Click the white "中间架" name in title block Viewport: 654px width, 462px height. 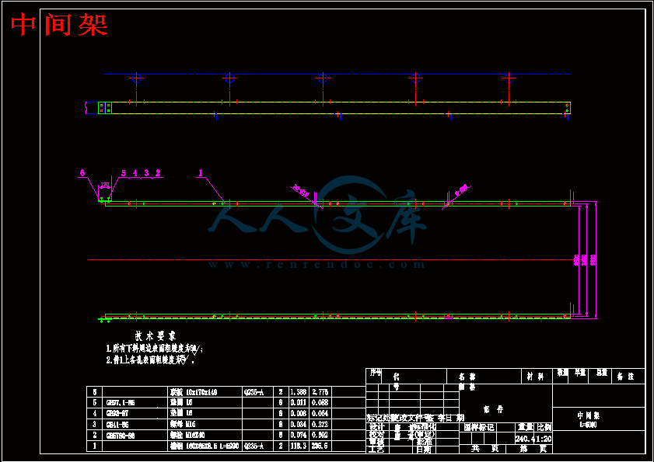point(588,415)
